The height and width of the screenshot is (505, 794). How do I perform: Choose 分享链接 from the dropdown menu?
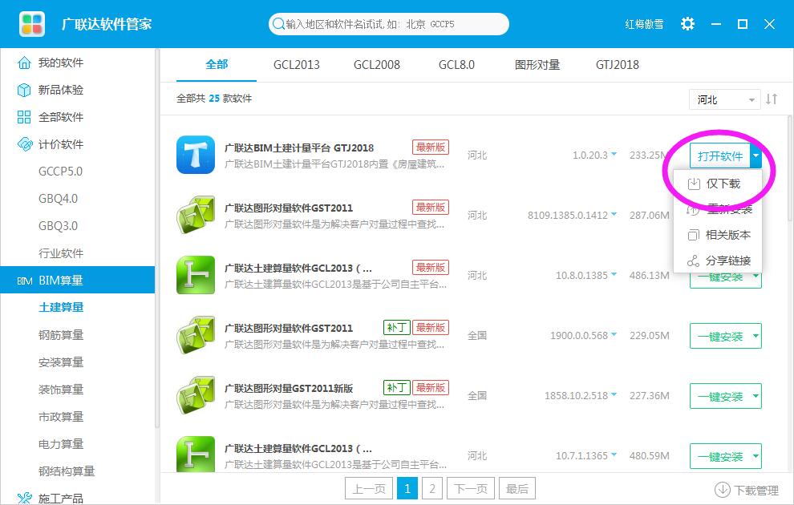718,261
